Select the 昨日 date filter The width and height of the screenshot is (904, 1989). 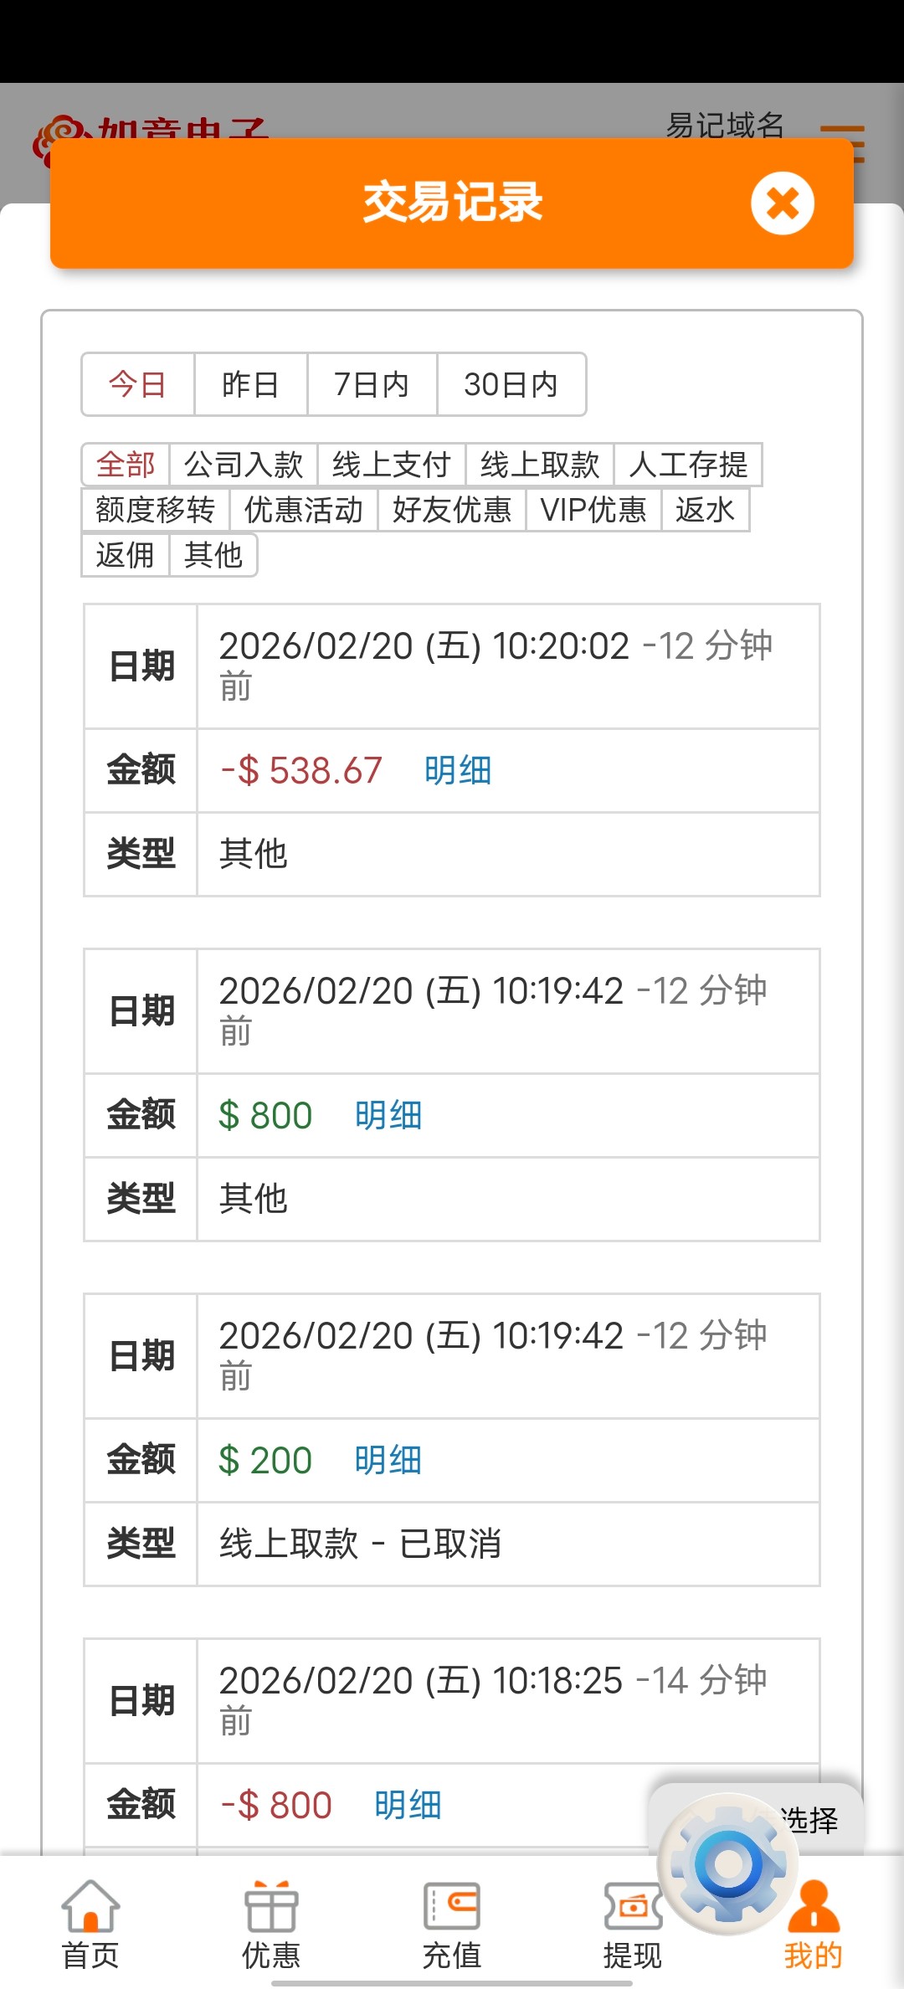250,385
